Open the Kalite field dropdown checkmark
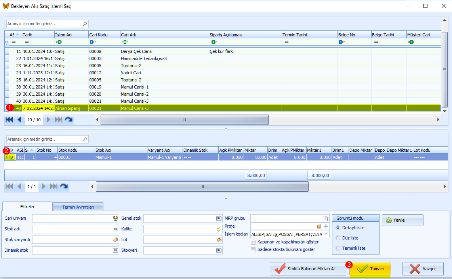Screen dimensions: 452x279 (219, 229)
